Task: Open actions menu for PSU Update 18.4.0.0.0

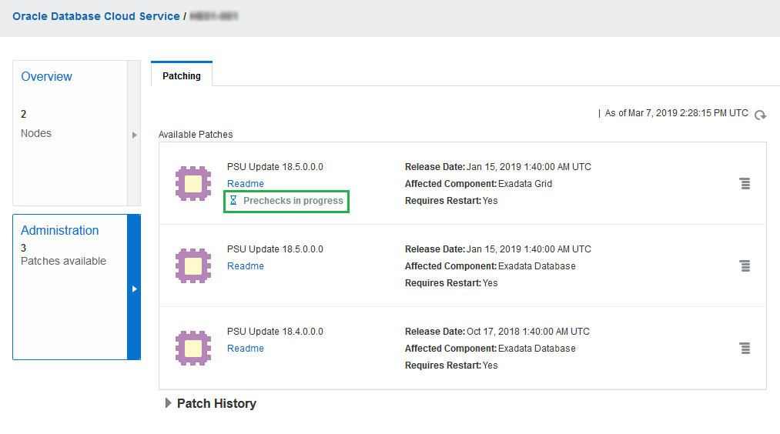Action: pos(745,348)
